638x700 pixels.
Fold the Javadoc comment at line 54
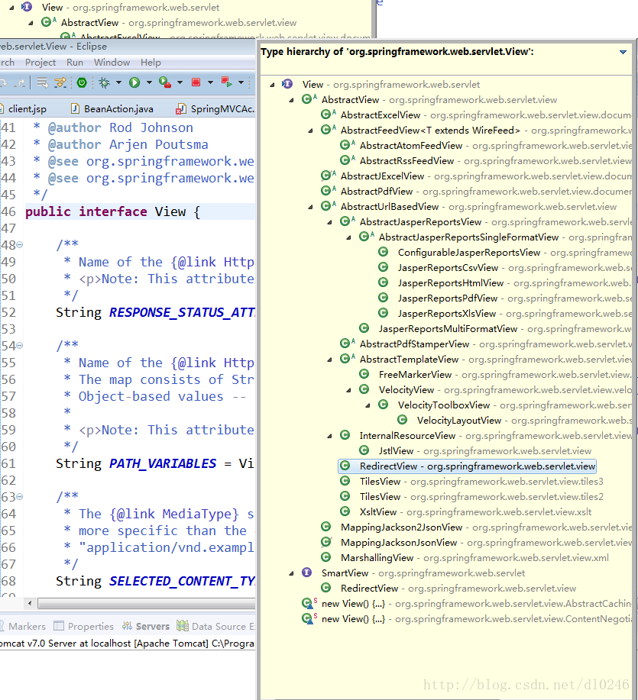(x=20, y=346)
